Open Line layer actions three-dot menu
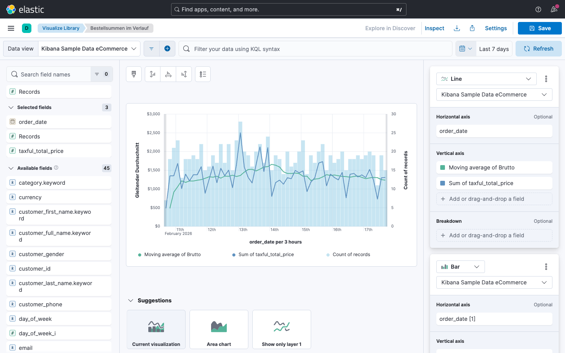The image size is (565, 353). 546,79
